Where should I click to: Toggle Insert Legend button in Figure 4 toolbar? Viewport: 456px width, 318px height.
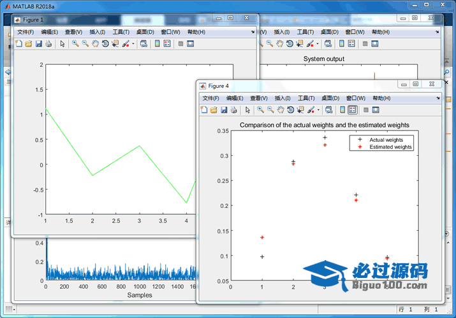tap(352, 110)
